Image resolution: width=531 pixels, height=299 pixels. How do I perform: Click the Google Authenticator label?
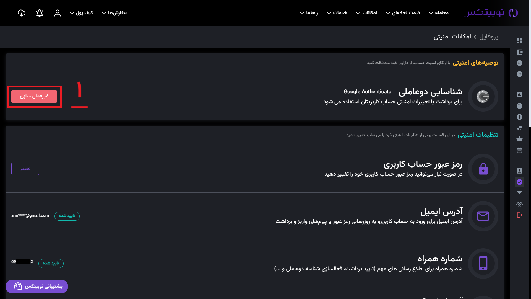pos(368,92)
